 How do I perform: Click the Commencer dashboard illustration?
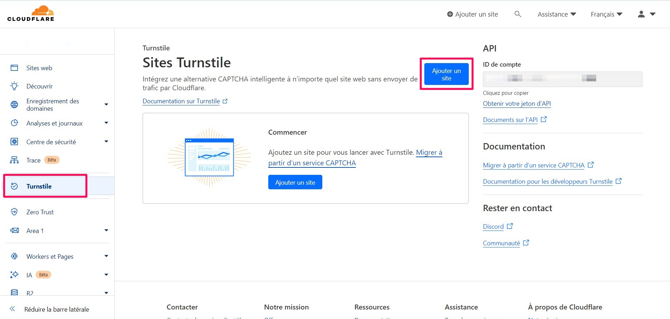(209, 157)
